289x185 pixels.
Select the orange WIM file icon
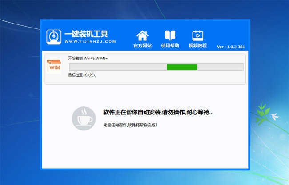click(54, 67)
